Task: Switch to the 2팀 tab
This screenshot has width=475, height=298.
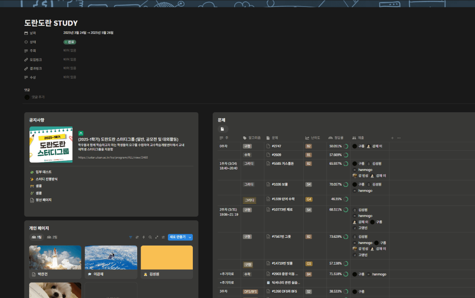Action: 52,237
